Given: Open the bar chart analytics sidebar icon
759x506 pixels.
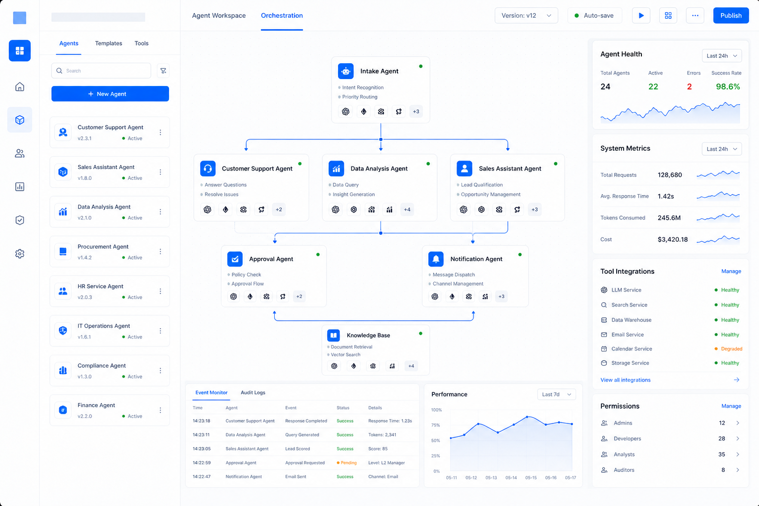Looking at the screenshot, I should [x=20, y=187].
